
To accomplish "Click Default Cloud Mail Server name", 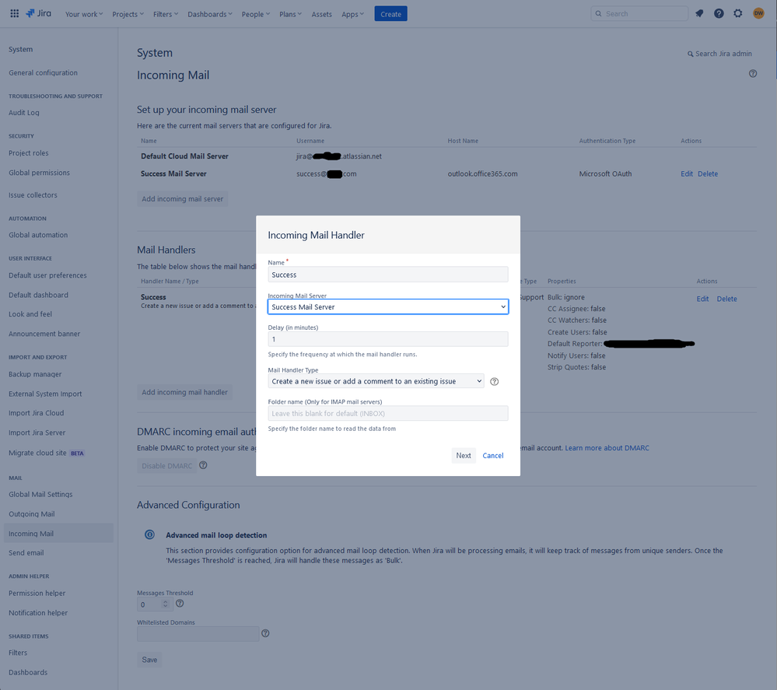I will click(184, 156).
